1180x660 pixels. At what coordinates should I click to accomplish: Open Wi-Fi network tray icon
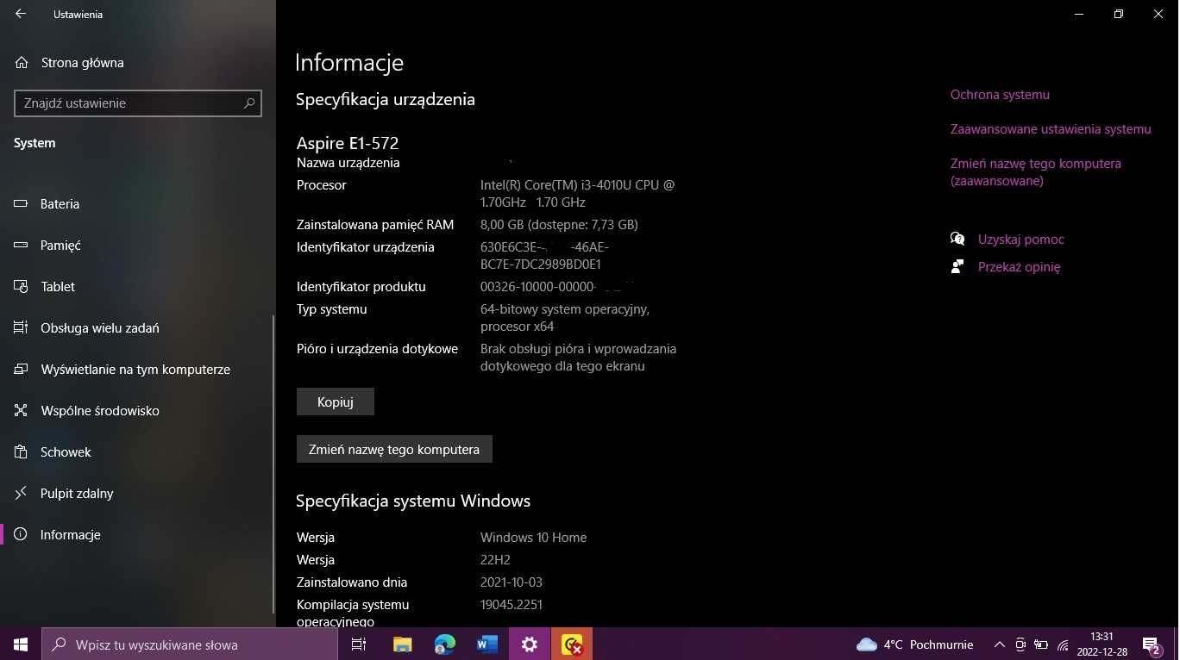1063,644
